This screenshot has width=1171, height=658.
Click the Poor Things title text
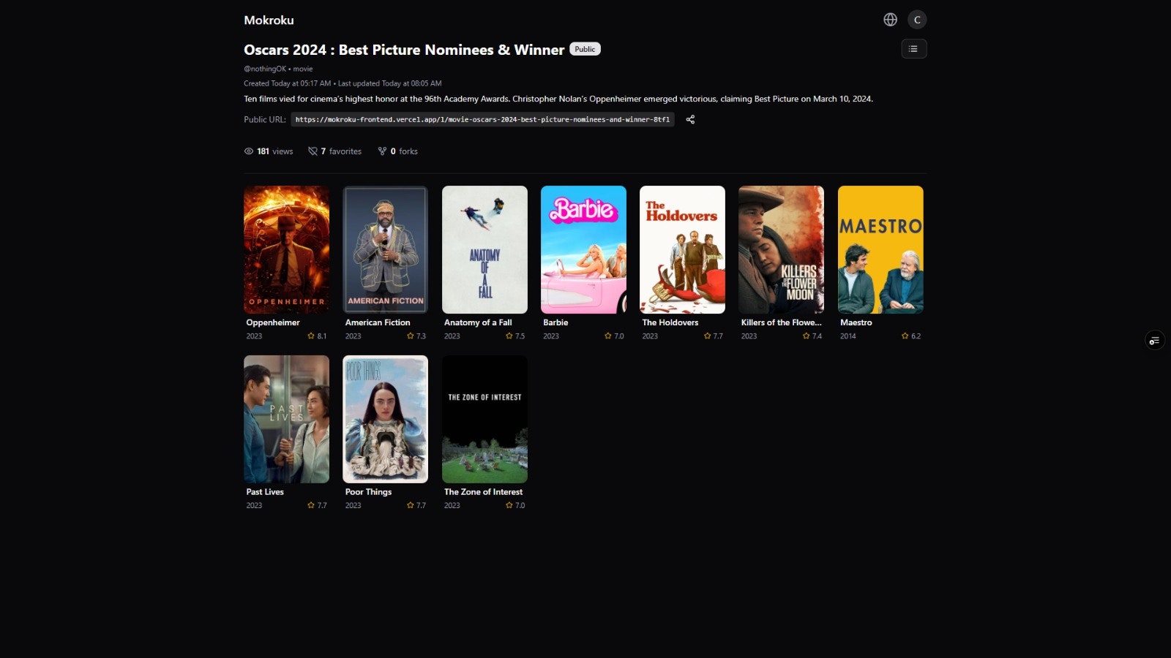click(x=368, y=492)
